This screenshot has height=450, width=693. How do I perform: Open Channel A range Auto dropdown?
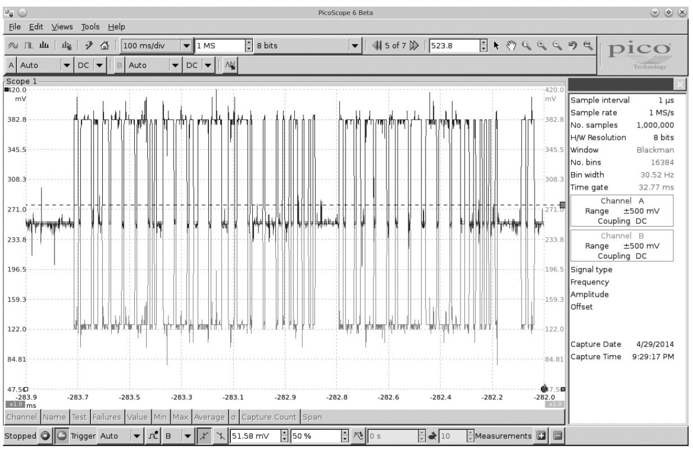click(x=67, y=65)
